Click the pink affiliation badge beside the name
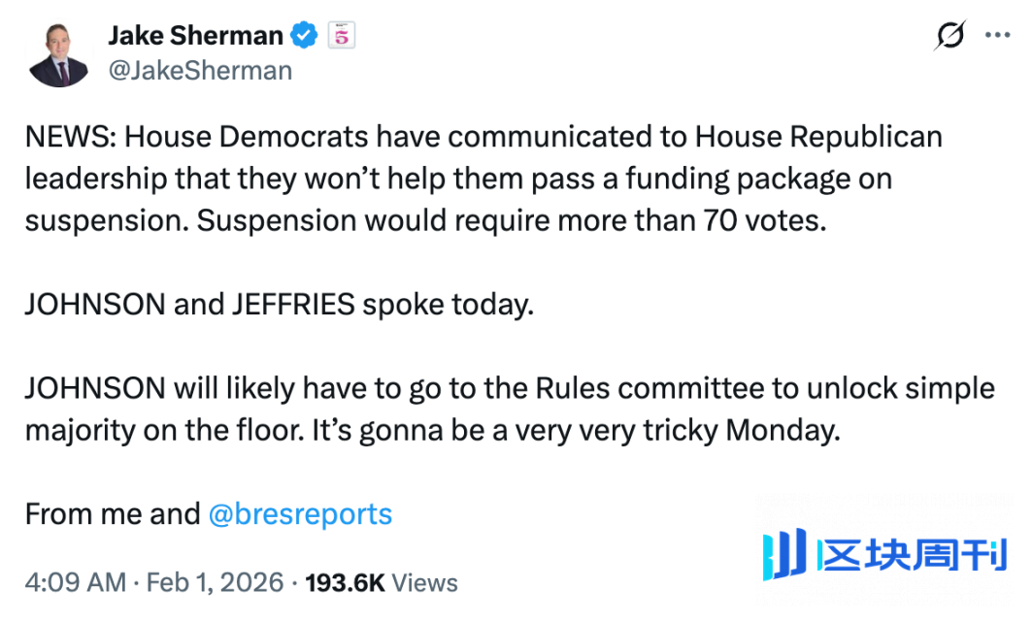 click(341, 36)
